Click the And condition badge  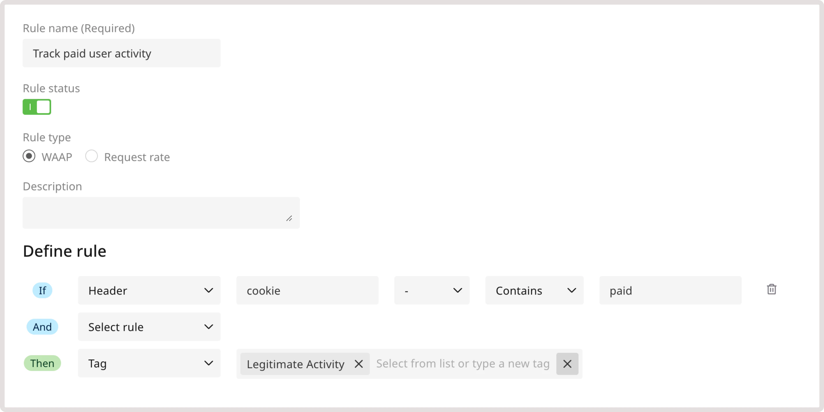click(x=42, y=327)
